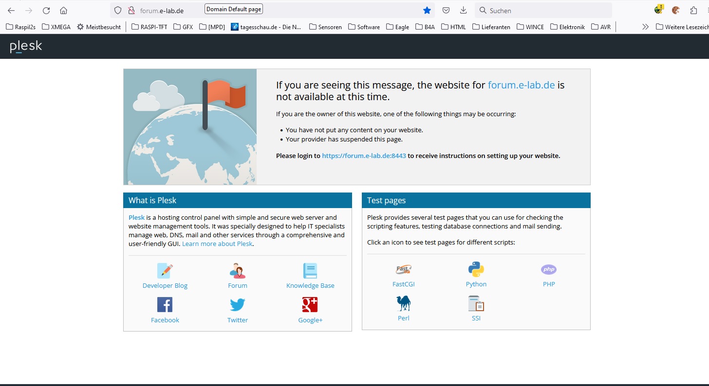Click the Facebook logo icon

point(165,305)
